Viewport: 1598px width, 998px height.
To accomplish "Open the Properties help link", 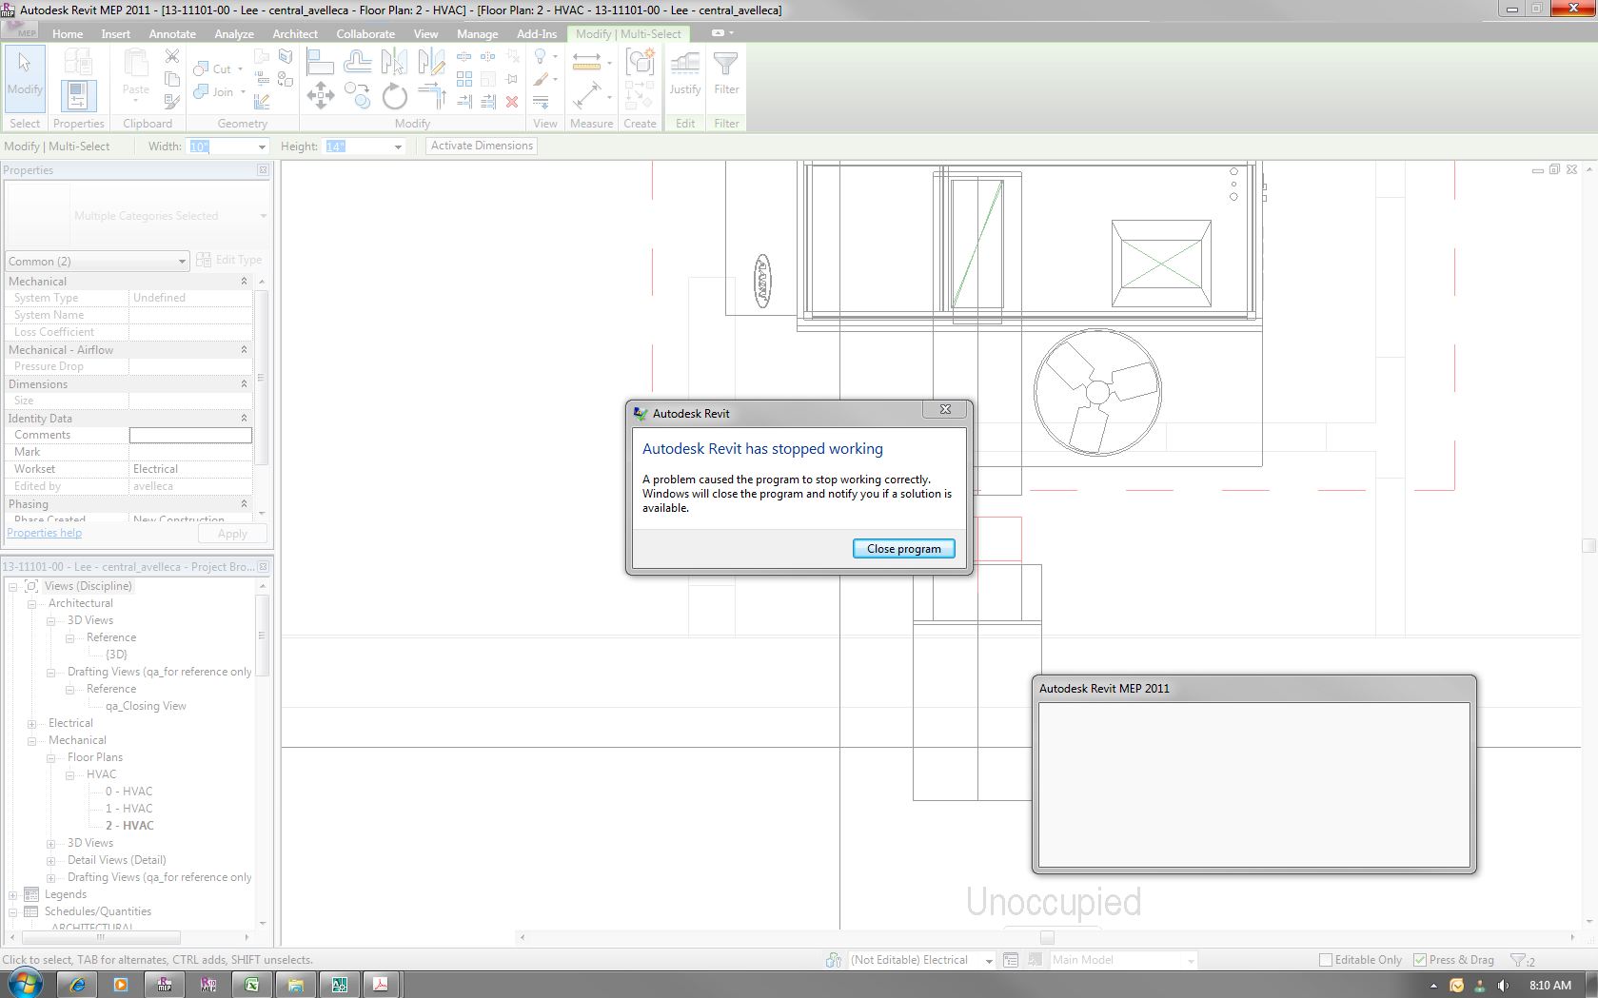I will pyautogui.click(x=44, y=533).
